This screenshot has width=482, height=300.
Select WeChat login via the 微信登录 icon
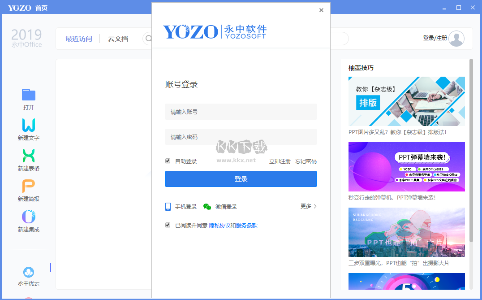pyautogui.click(x=207, y=206)
